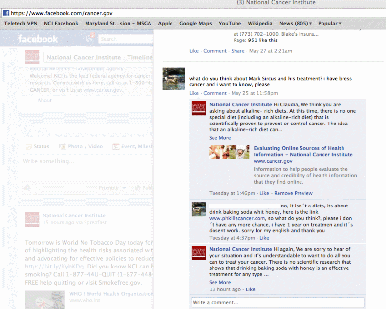The image size is (386, 309).
Task: Click the www.cancer.gov link in page description
Action: pyautogui.click(x=103, y=90)
